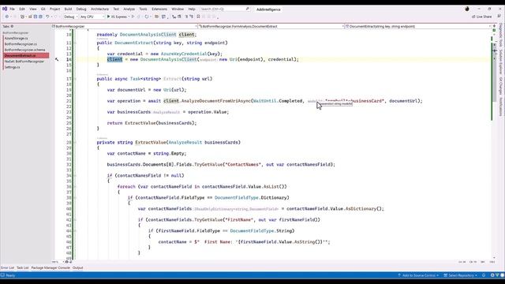Open the FormAnalysis.DocumentExtract type dropdown
505x284 pixels.
pyautogui.click(x=271, y=26)
